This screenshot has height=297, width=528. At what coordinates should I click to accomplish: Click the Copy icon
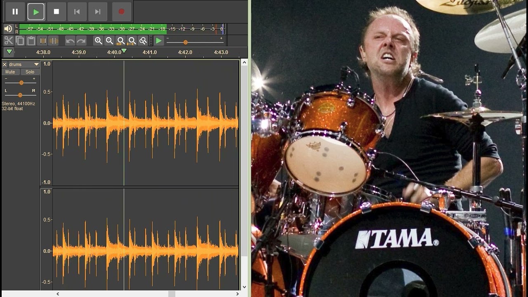click(x=20, y=40)
